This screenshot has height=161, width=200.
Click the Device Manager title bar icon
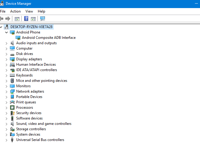2,4
